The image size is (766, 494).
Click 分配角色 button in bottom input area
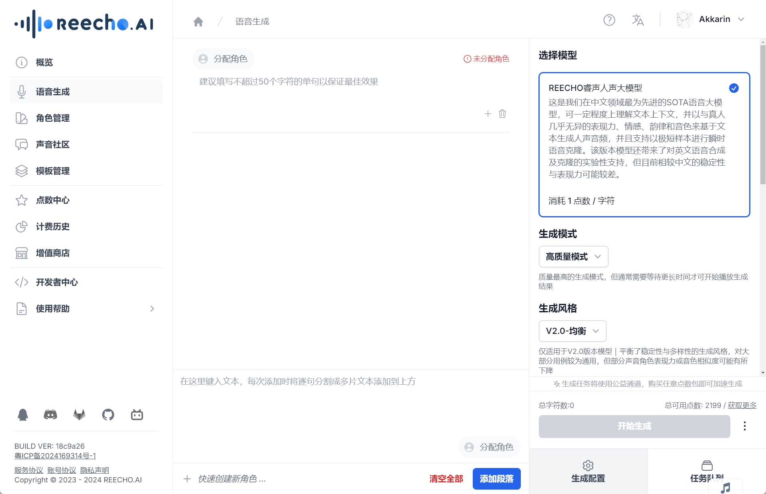[x=489, y=447]
